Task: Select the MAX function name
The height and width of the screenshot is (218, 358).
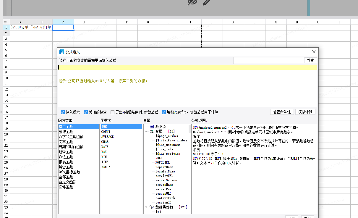Action: [x=122, y=152]
